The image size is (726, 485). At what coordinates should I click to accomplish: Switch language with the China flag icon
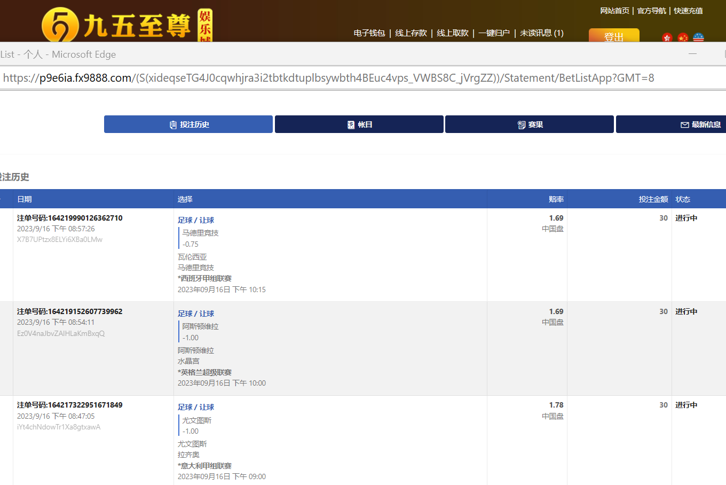(683, 37)
